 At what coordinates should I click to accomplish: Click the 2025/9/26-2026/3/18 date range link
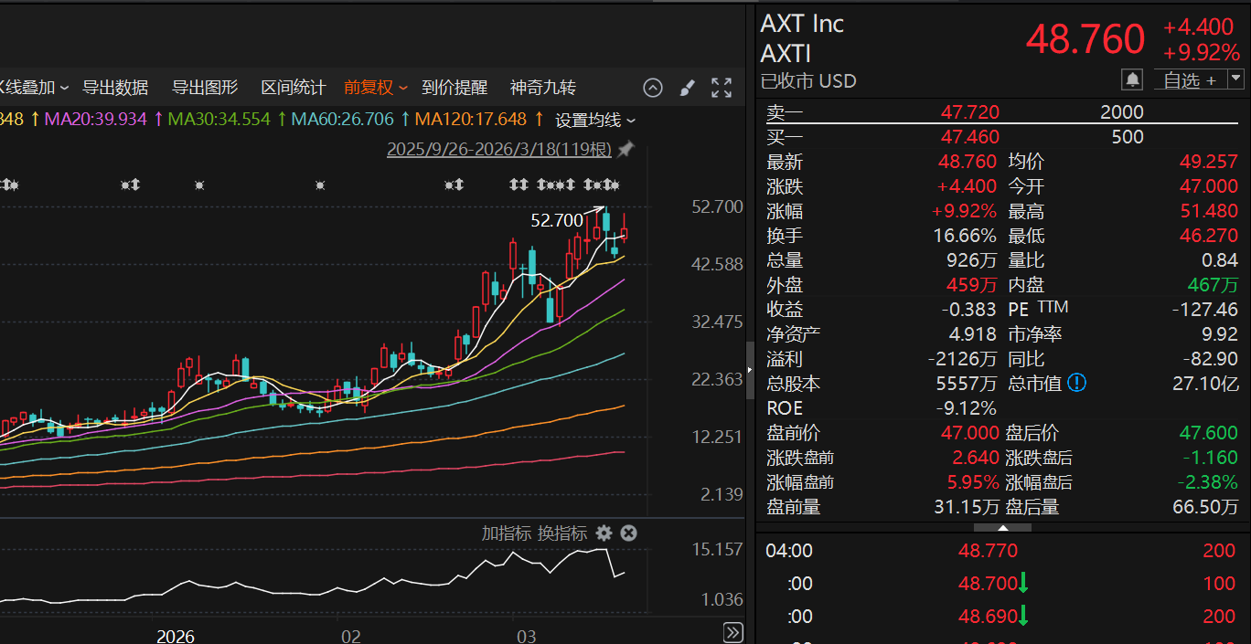[498, 149]
